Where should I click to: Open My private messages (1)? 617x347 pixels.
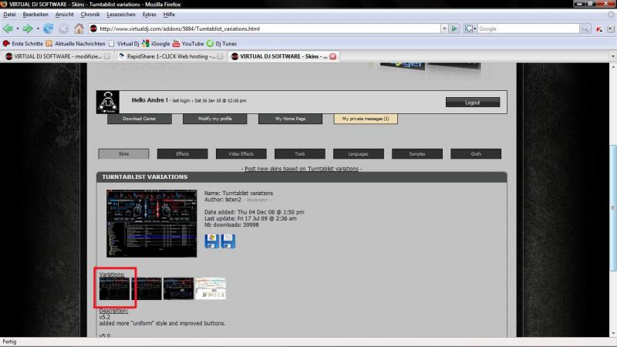click(366, 119)
